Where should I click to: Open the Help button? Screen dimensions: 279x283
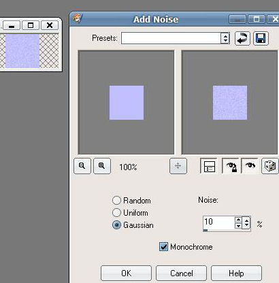[x=236, y=273]
